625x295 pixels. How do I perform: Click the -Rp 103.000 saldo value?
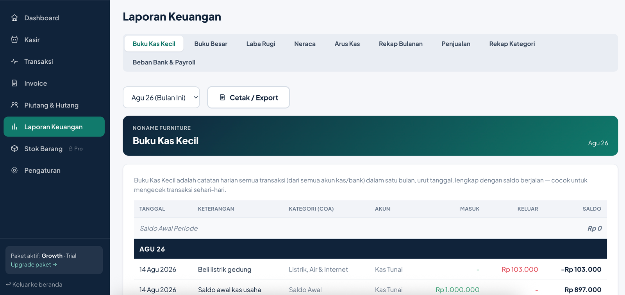coord(581,269)
